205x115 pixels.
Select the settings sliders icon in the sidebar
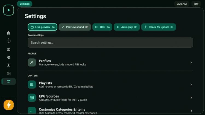pyautogui.click(x=9, y=81)
